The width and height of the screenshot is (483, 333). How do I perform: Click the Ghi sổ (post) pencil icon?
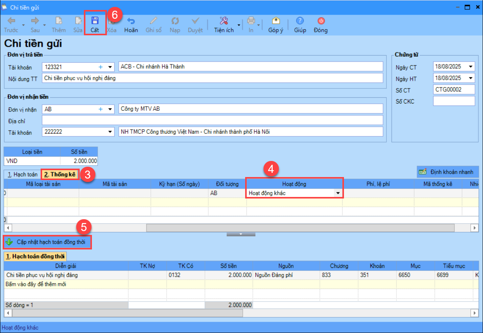154,21
